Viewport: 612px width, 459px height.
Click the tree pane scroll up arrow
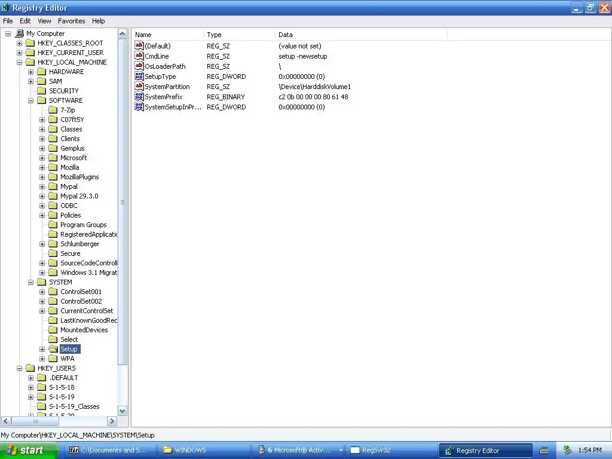122,34
